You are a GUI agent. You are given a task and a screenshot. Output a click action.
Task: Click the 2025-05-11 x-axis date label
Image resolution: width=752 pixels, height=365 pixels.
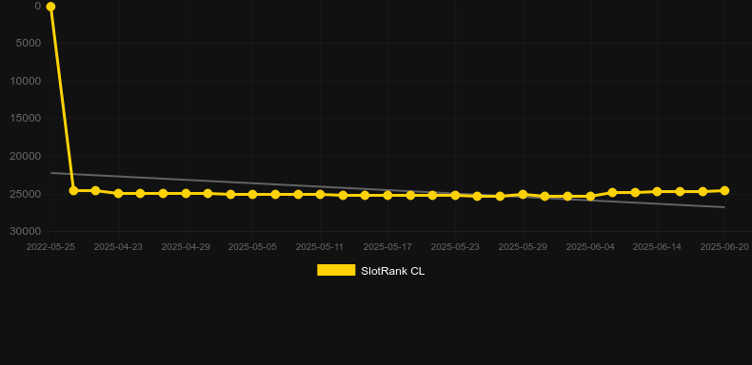tap(320, 247)
